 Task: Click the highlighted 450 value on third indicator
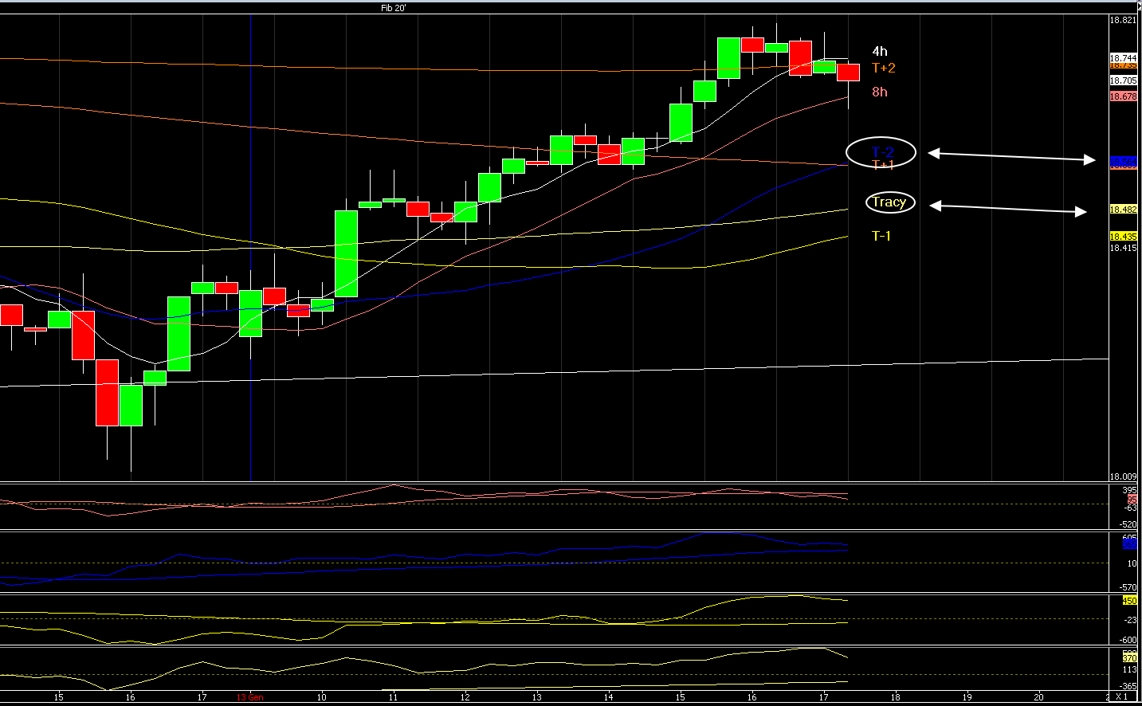tap(1130, 601)
